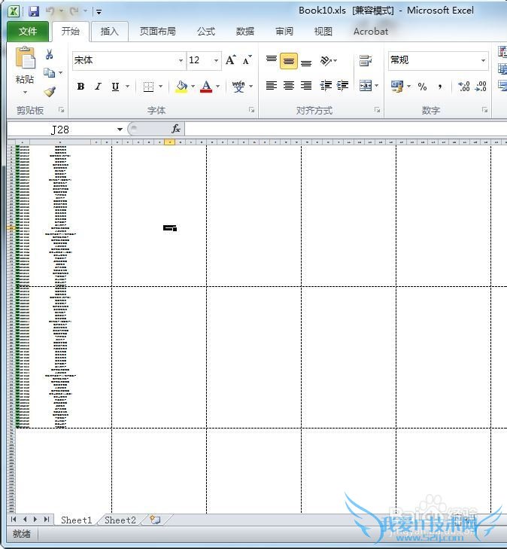Click the Copy icon
Image resolution: width=507 pixels, height=549 pixels.
tap(50, 73)
